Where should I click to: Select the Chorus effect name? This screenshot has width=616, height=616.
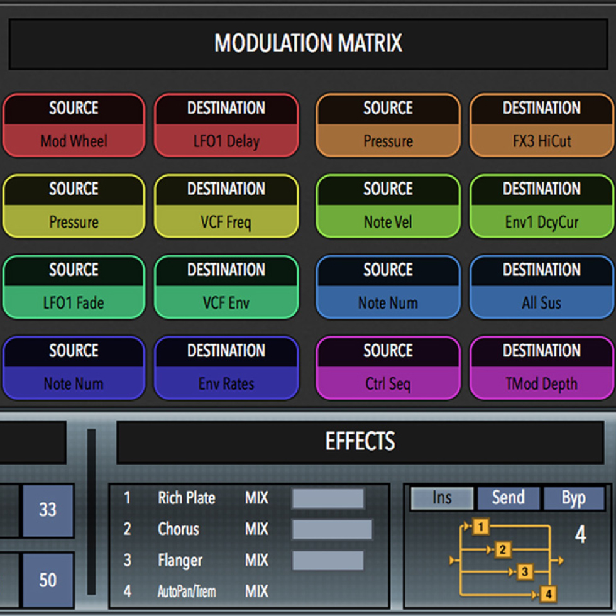(179, 529)
